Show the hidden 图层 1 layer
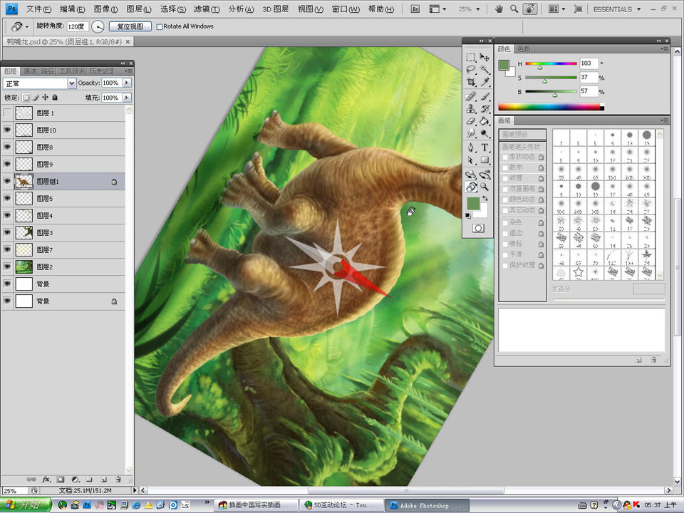Image resolution: width=684 pixels, height=513 pixels. (x=7, y=113)
